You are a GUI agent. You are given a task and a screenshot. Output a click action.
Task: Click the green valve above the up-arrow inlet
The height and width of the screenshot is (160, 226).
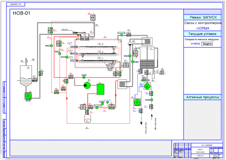[151, 107]
